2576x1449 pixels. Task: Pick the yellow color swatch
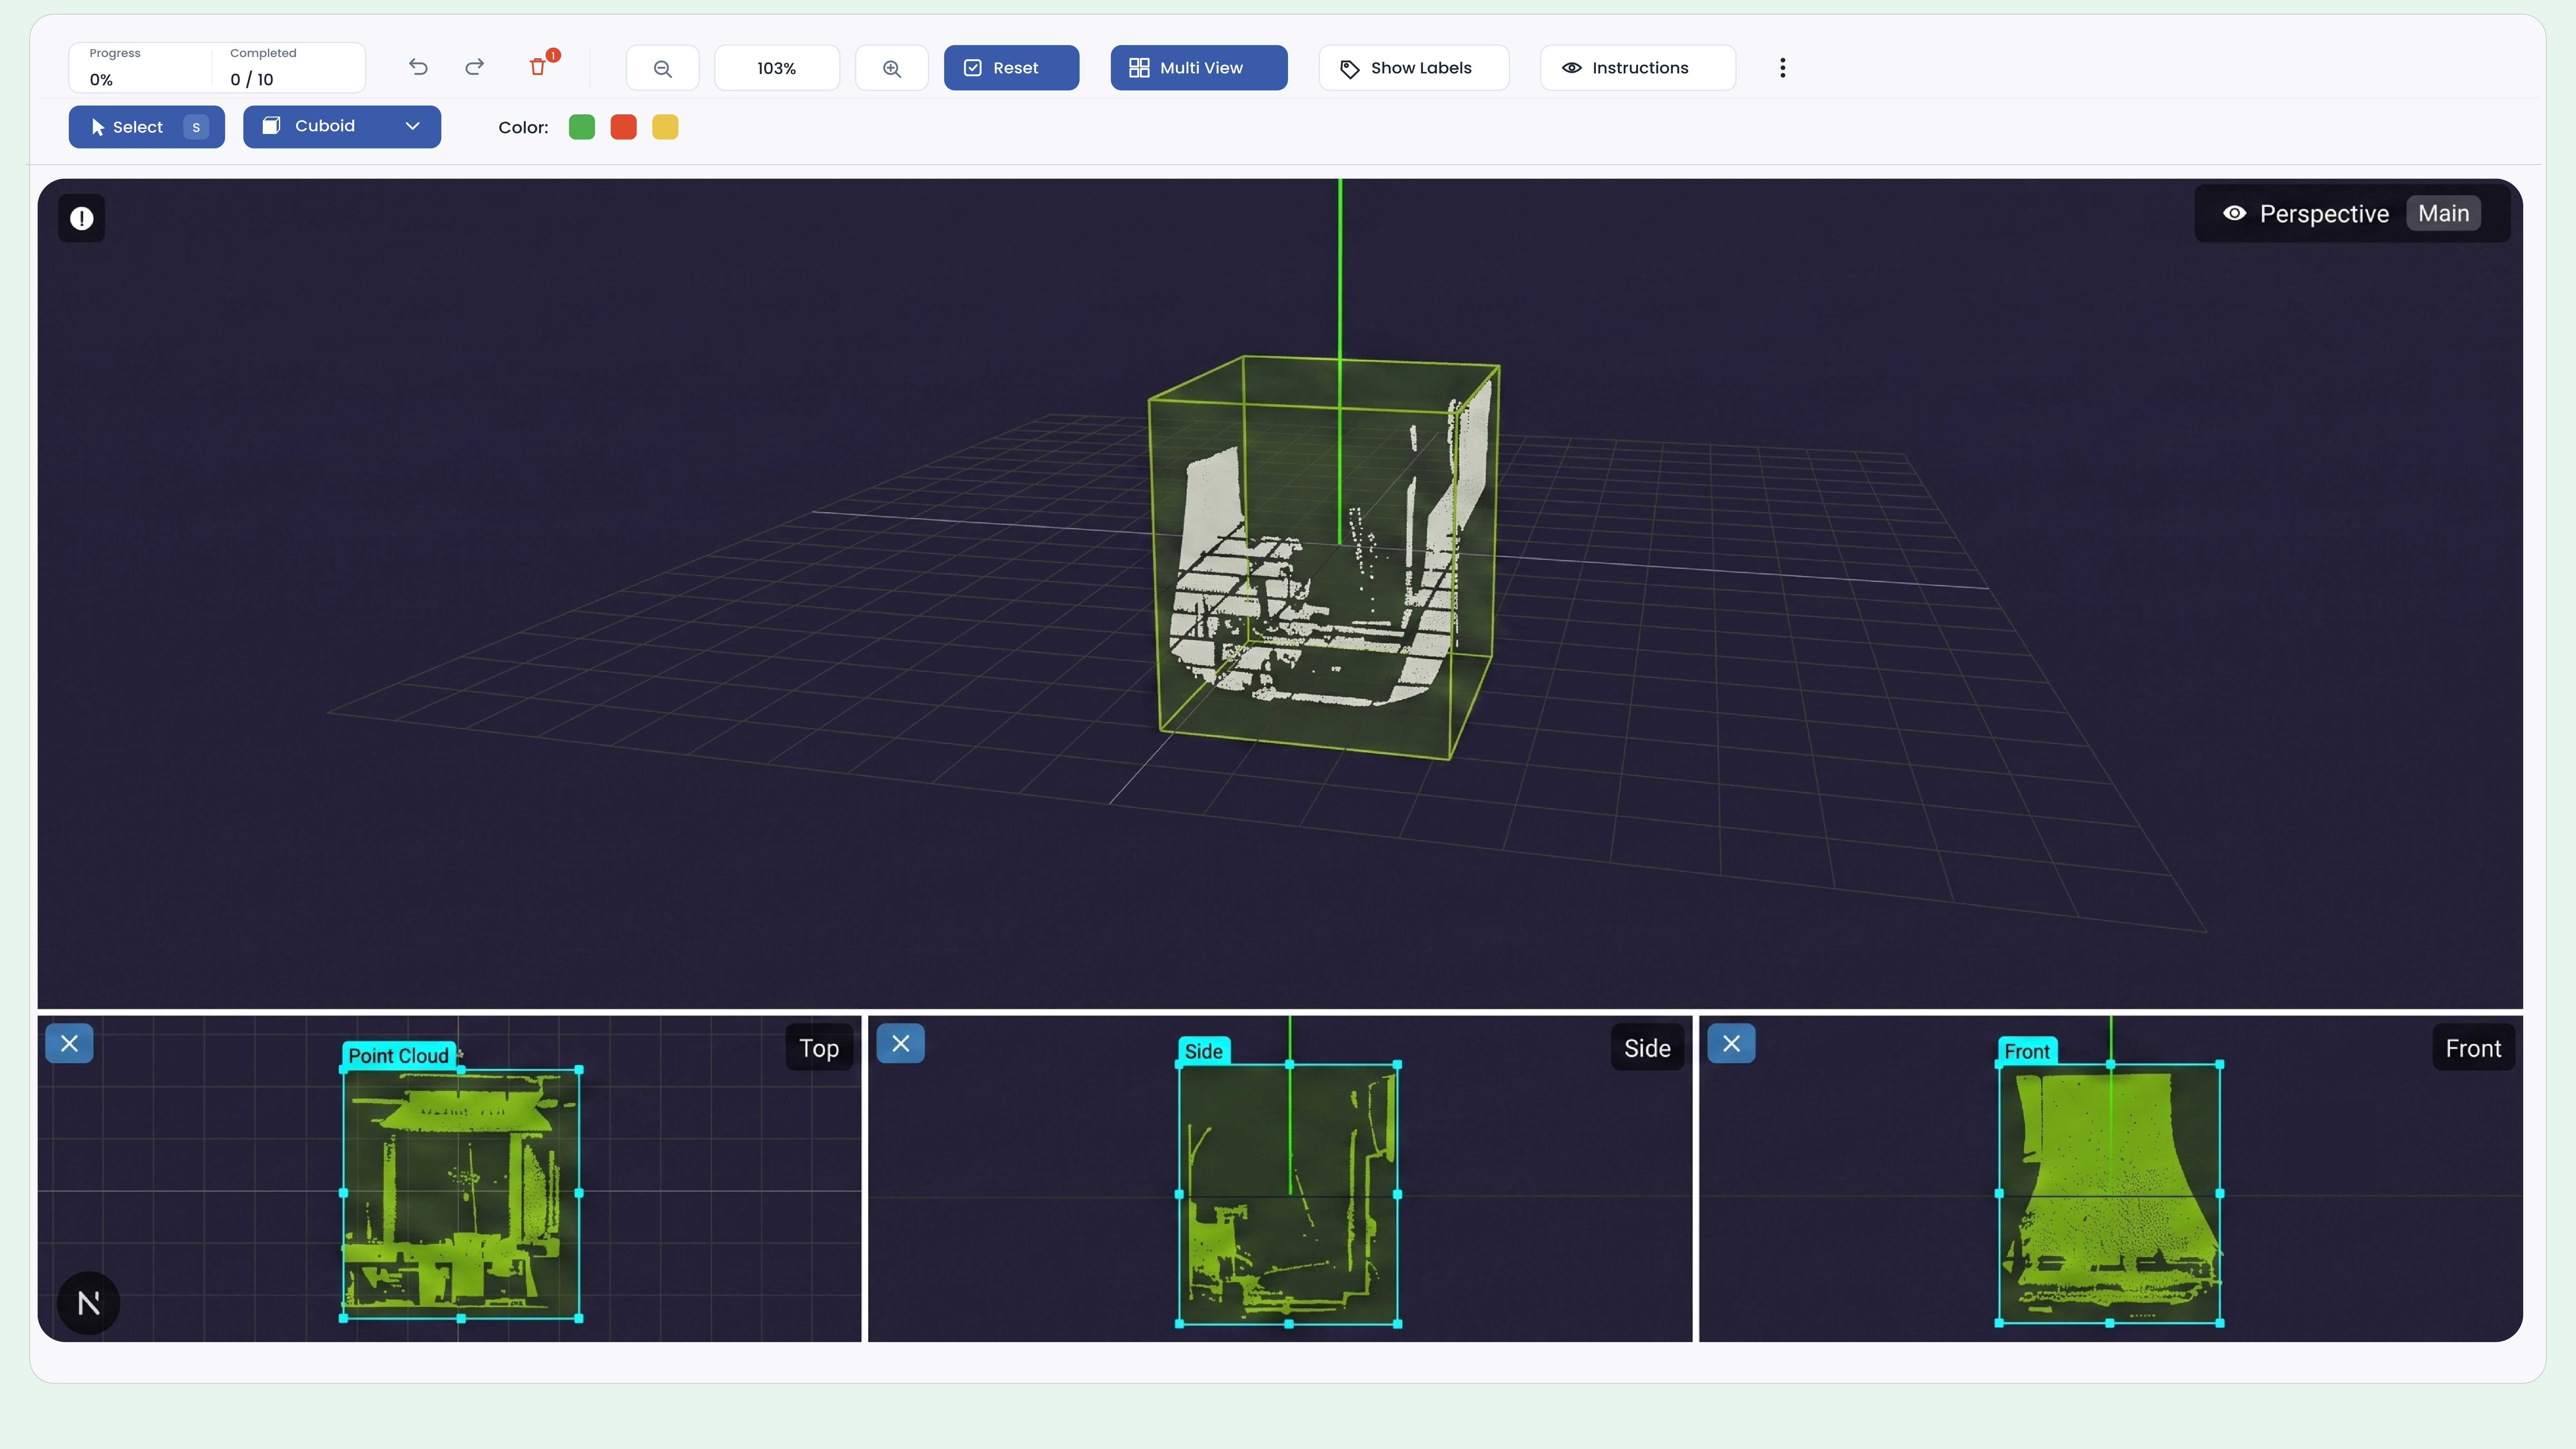coord(665,127)
